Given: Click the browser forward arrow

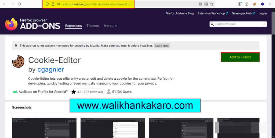Looking at the screenshot, I should tap(12, 4).
